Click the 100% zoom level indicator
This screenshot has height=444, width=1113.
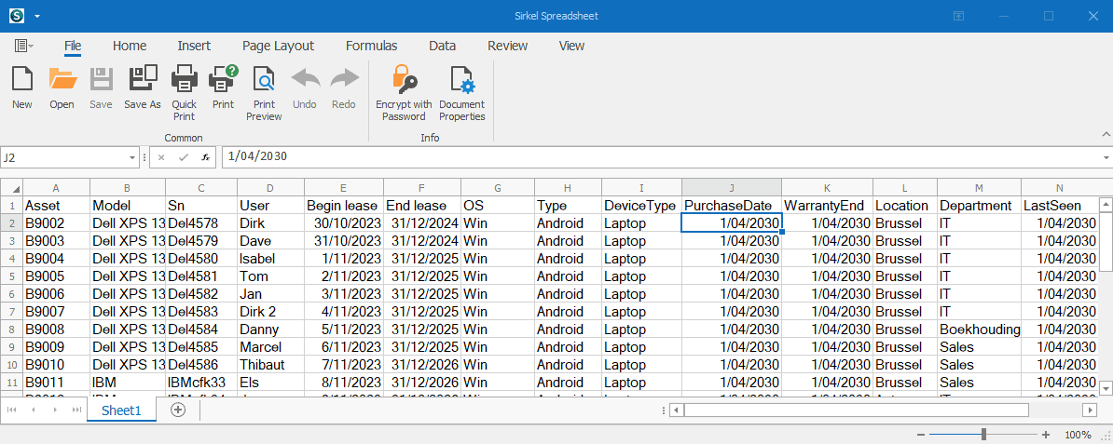(x=1078, y=435)
